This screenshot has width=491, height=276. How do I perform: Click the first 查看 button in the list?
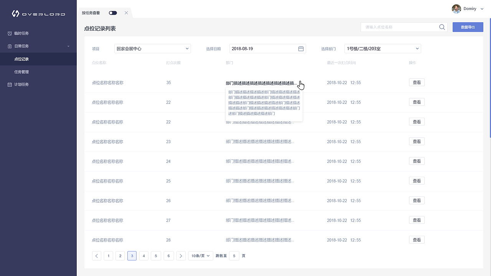click(417, 82)
